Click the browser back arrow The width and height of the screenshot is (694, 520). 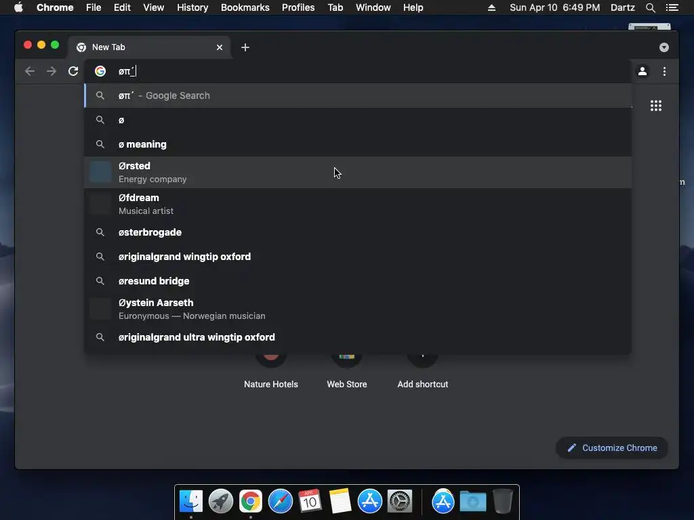tap(30, 71)
